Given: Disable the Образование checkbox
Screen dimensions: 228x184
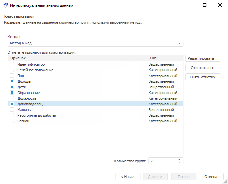Looking at the screenshot, I should 12,93.
